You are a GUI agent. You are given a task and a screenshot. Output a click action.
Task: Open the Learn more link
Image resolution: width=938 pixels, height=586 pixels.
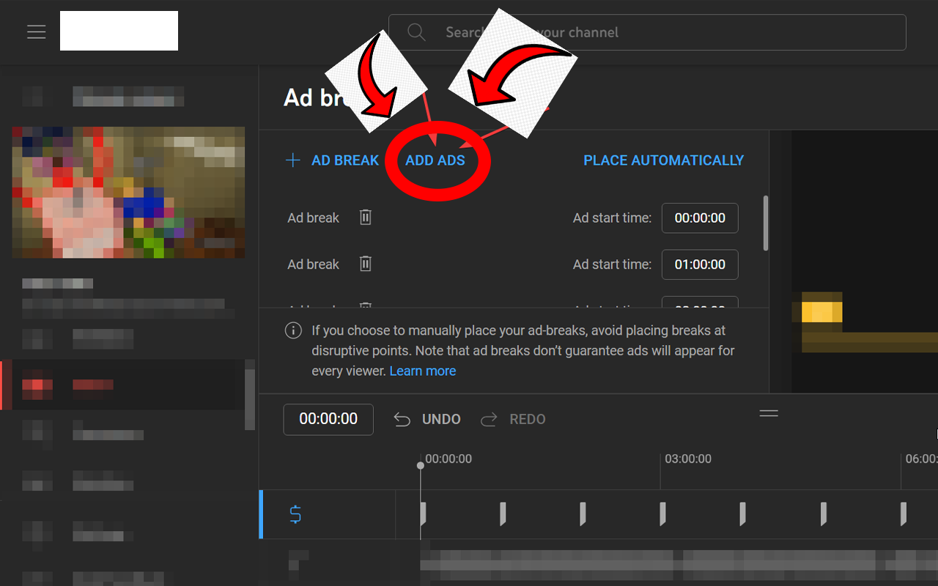pos(422,371)
